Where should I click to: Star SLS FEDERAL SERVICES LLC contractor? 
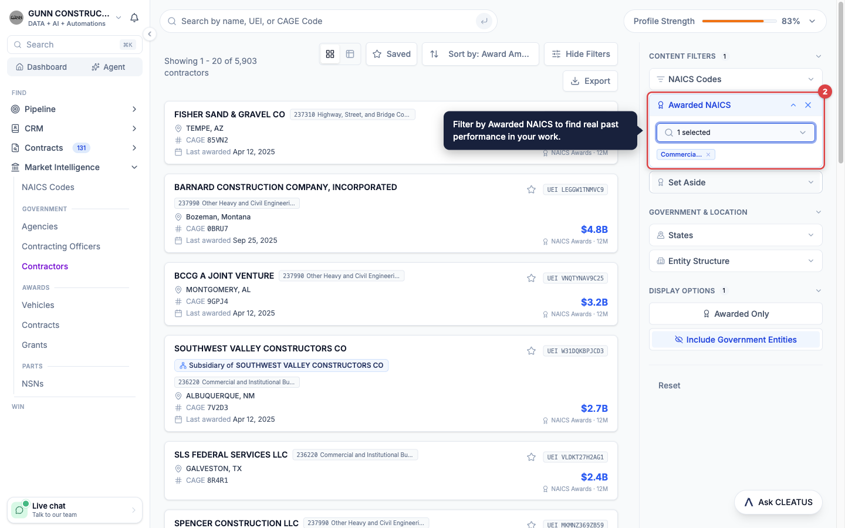click(x=531, y=457)
